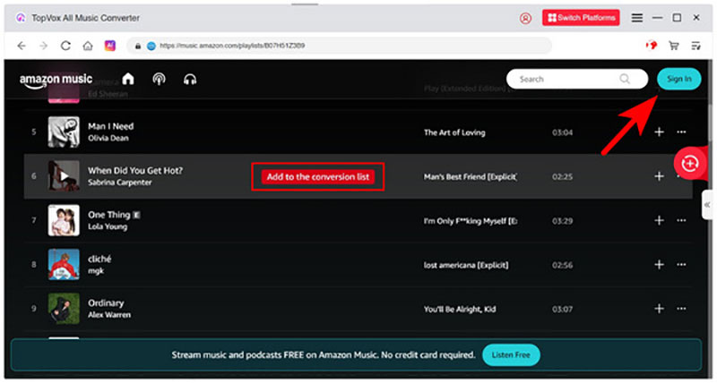Open more options for Man I Need
Viewport: 717px width, 383px height.
pos(681,132)
